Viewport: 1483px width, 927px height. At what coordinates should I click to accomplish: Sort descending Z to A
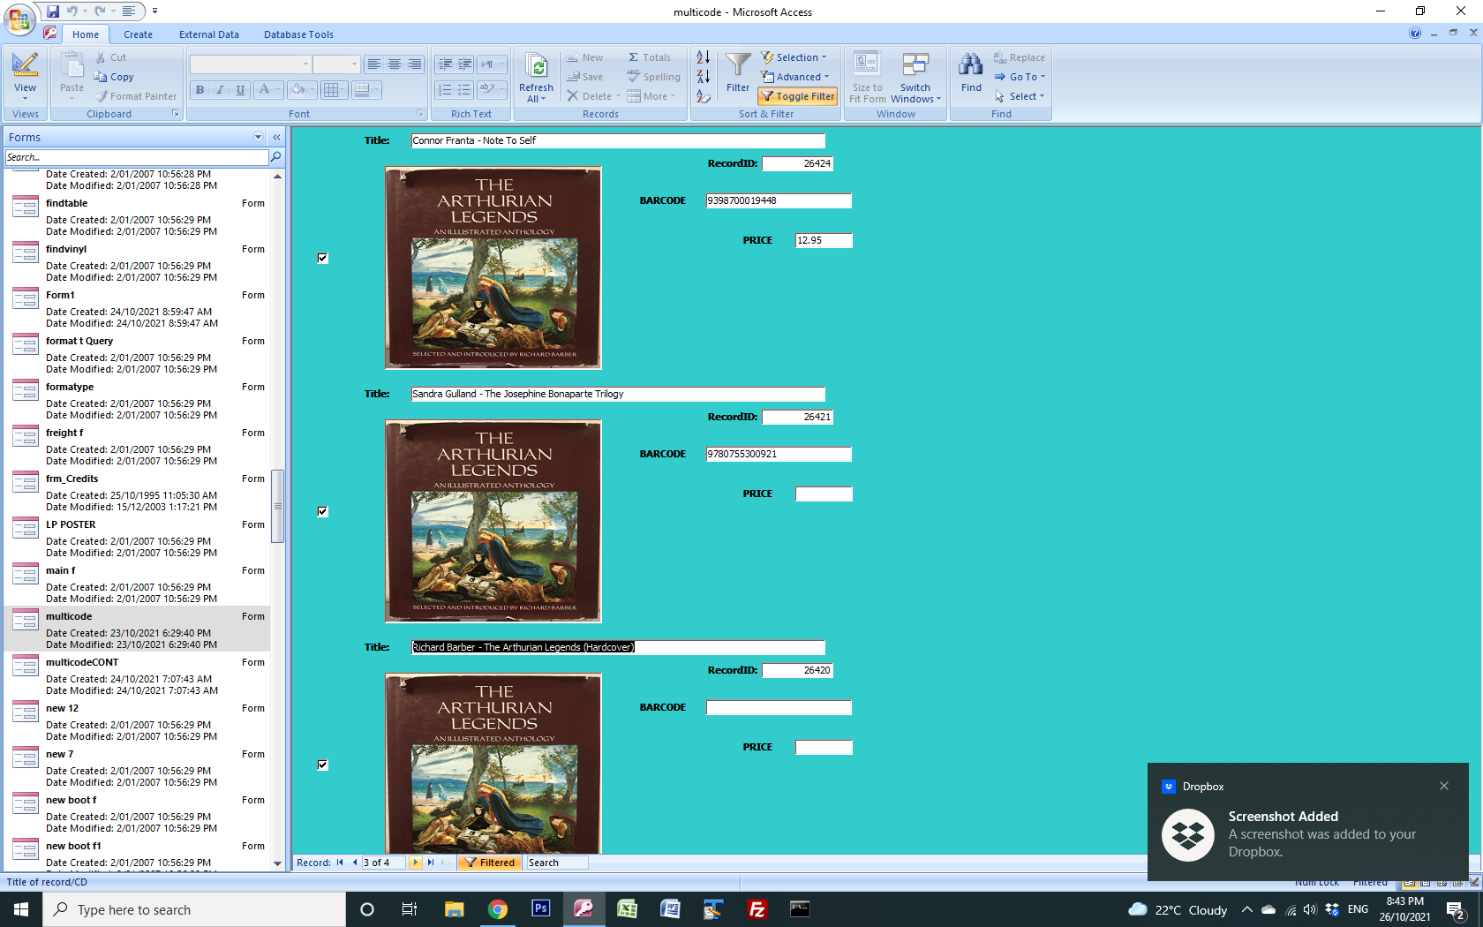click(704, 77)
